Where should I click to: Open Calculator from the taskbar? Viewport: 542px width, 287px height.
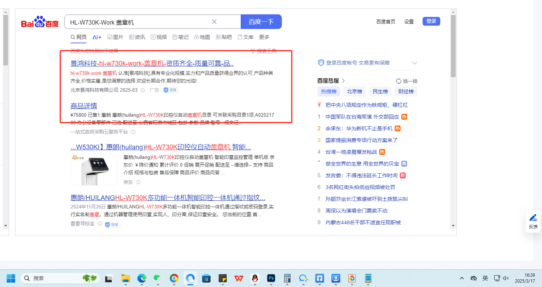point(287,278)
